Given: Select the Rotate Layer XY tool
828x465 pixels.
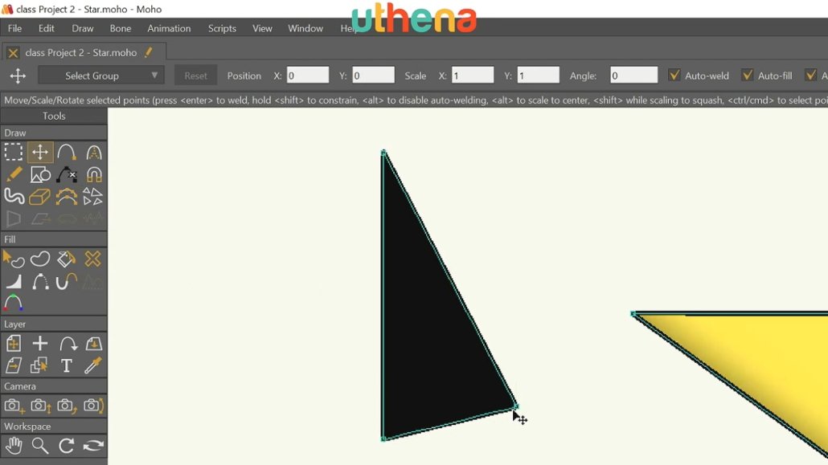Looking at the screenshot, I should coord(93,344).
